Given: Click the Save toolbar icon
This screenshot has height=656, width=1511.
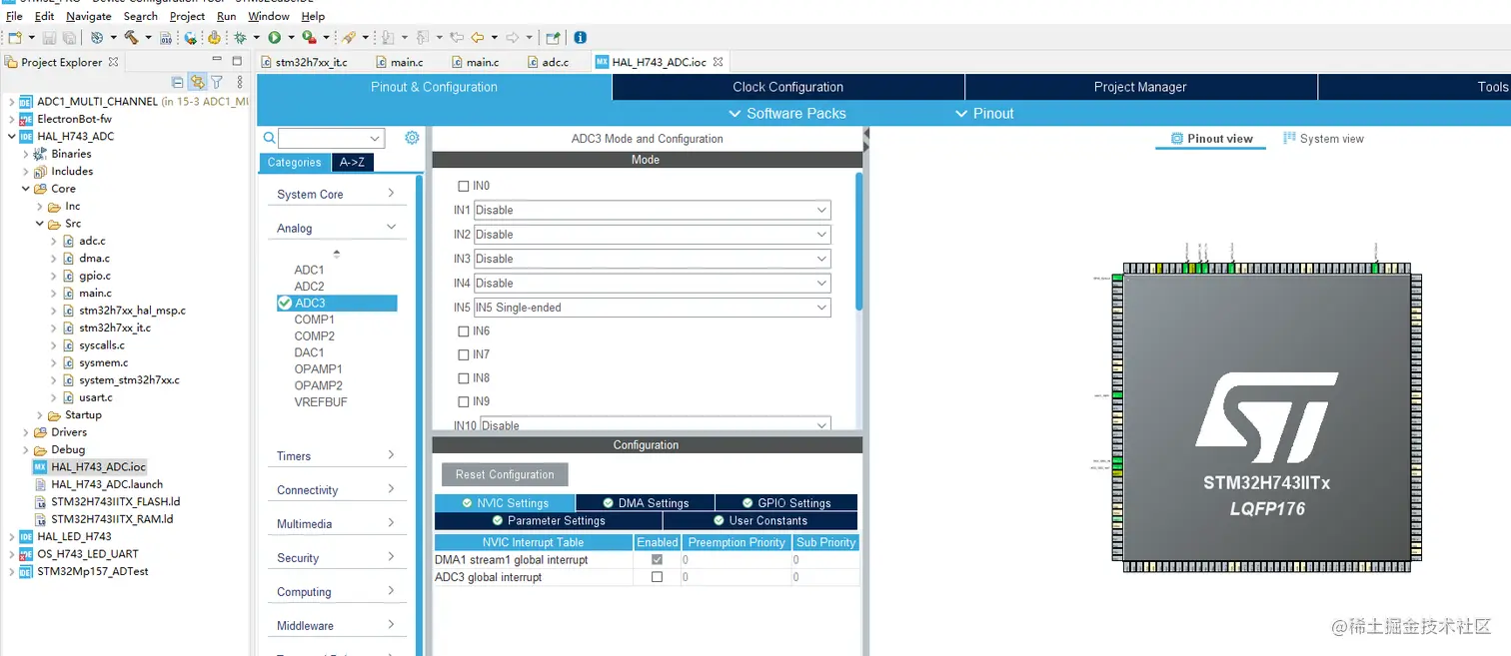Looking at the screenshot, I should pos(49,38).
